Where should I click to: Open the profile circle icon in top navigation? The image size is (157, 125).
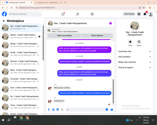pos(92,14)
